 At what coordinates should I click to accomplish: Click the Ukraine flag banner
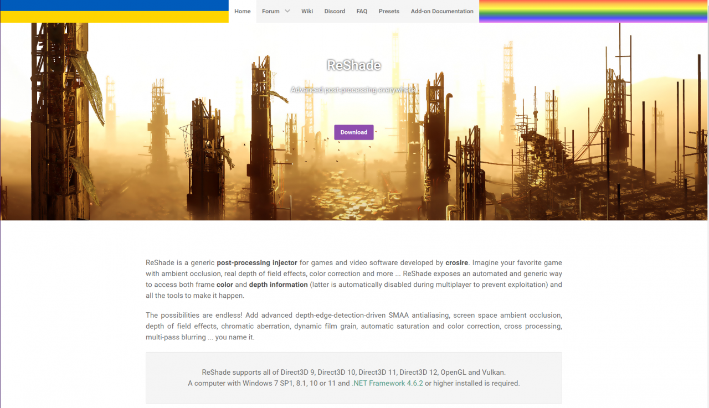point(114,11)
